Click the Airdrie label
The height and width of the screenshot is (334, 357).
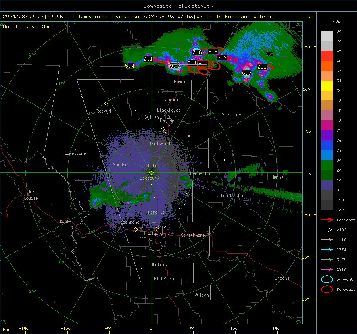[x=156, y=212]
